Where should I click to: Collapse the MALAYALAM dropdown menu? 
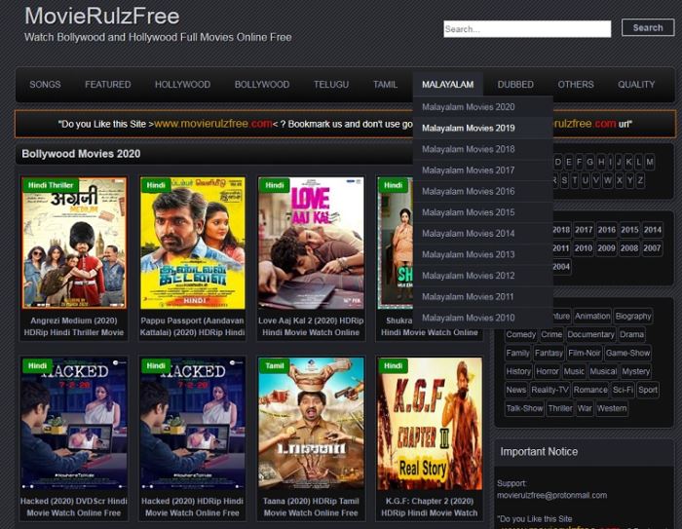click(x=447, y=85)
